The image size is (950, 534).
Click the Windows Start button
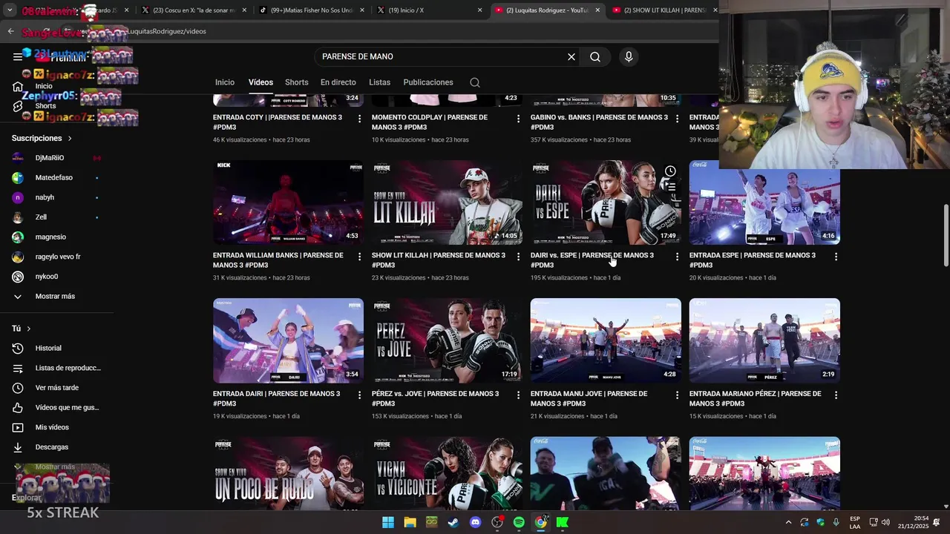tap(388, 522)
